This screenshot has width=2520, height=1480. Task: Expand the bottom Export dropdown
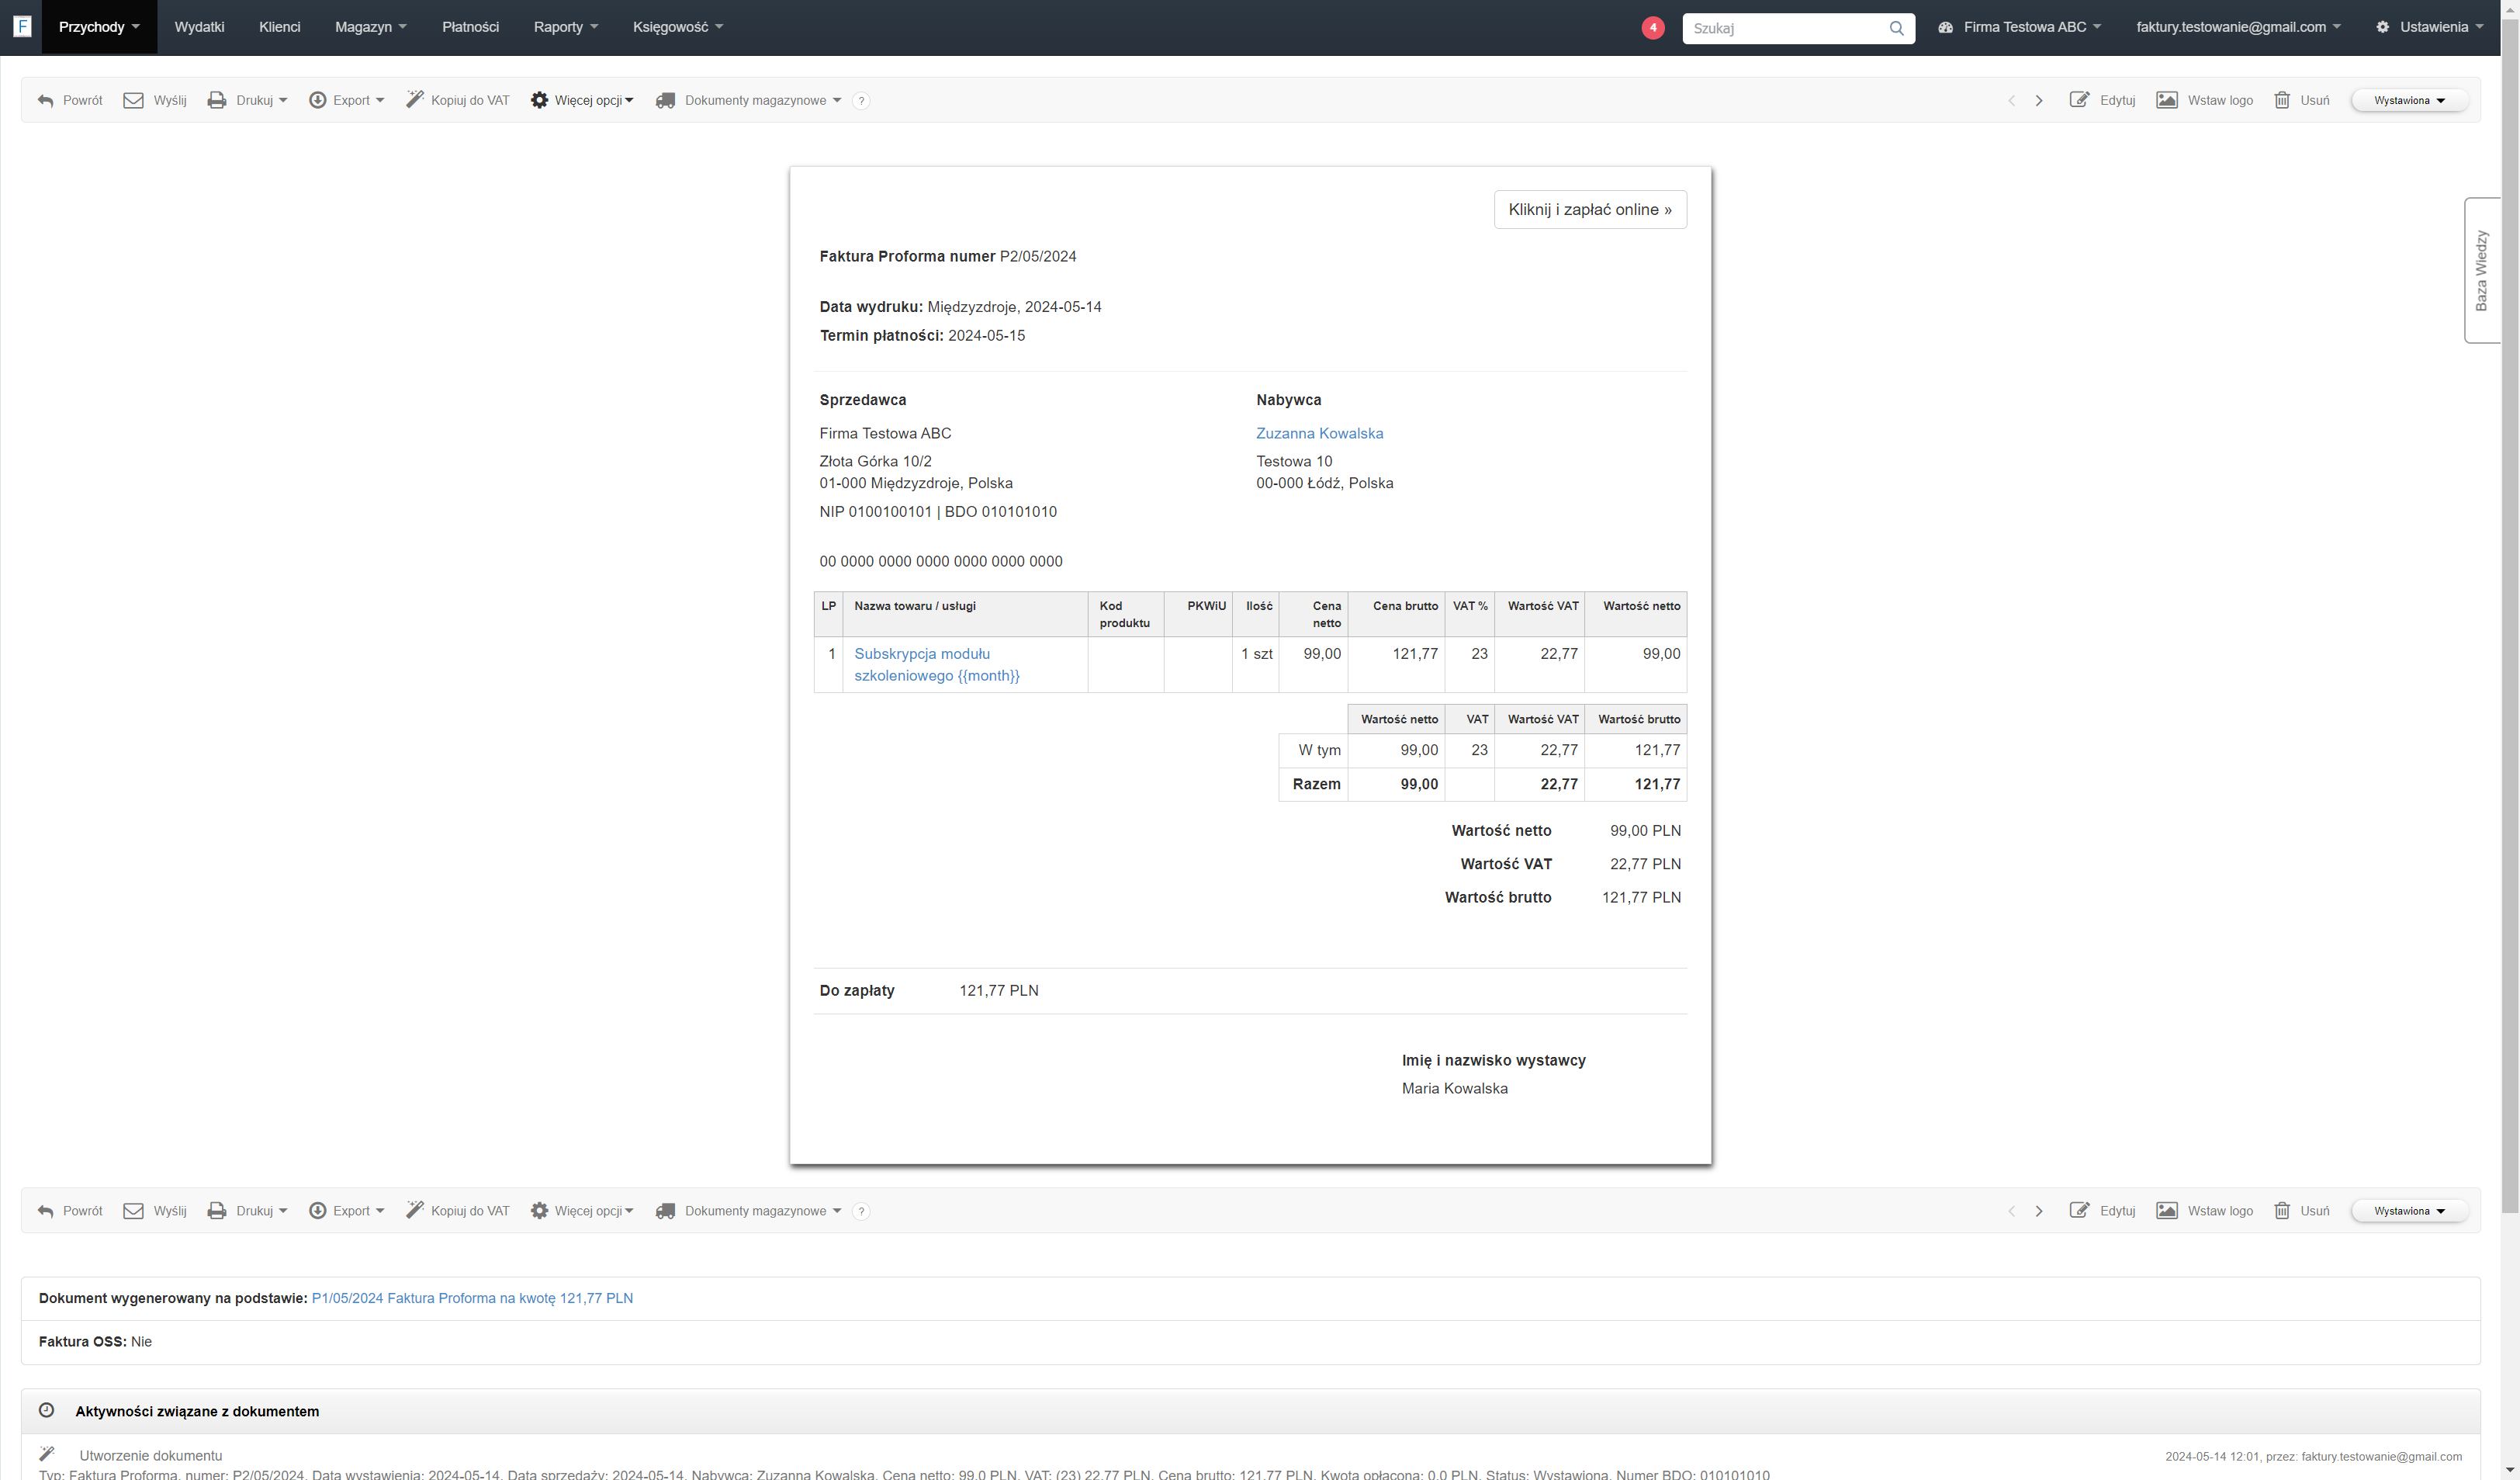pyautogui.click(x=347, y=1210)
